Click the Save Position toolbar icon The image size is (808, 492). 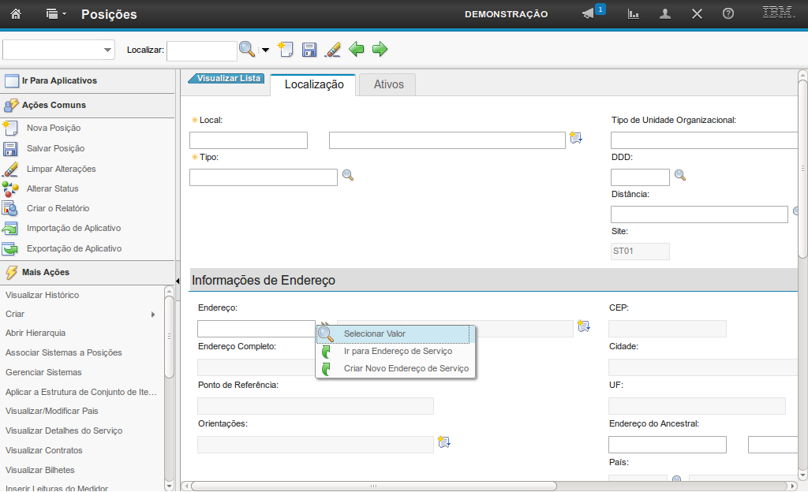click(x=309, y=50)
